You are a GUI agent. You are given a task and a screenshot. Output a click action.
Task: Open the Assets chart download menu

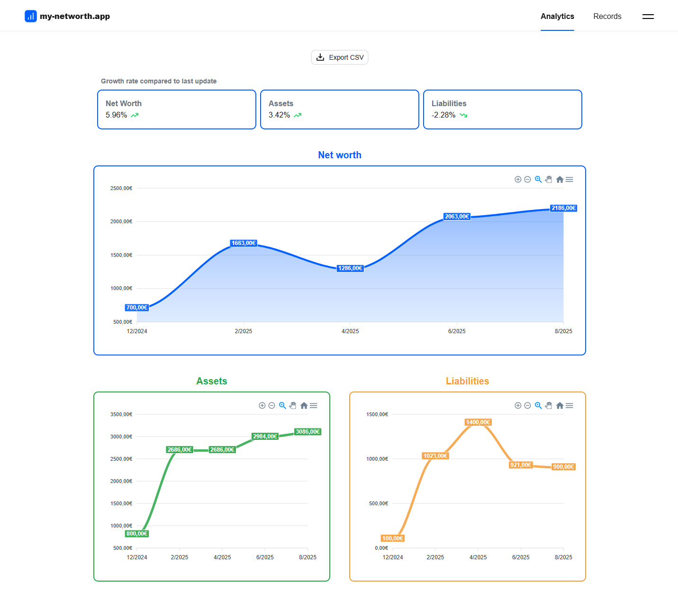[x=314, y=406]
